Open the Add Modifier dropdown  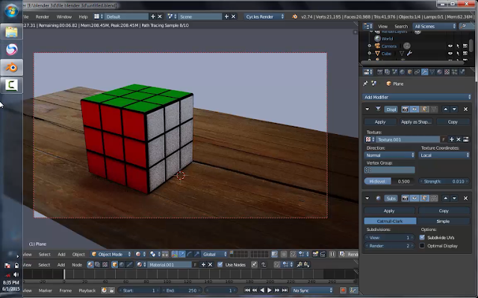click(417, 97)
